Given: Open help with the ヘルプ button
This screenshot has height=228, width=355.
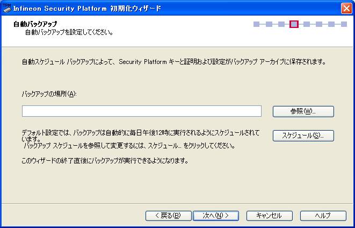Looking at the screenshot, I should click(323, 216).
